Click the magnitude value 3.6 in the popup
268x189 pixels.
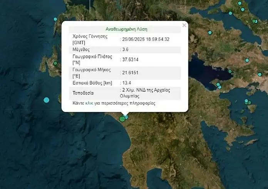tap(126, 50)
